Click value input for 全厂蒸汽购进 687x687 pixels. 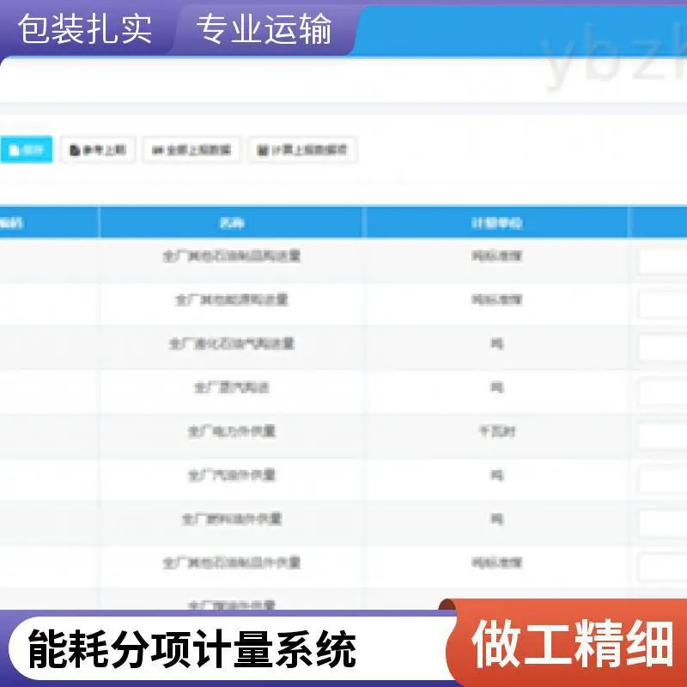662,392
